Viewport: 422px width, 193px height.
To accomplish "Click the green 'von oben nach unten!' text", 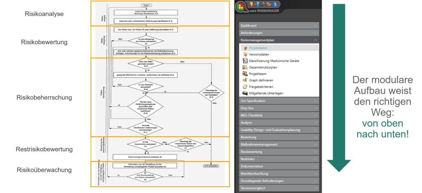I will (383, 128).
